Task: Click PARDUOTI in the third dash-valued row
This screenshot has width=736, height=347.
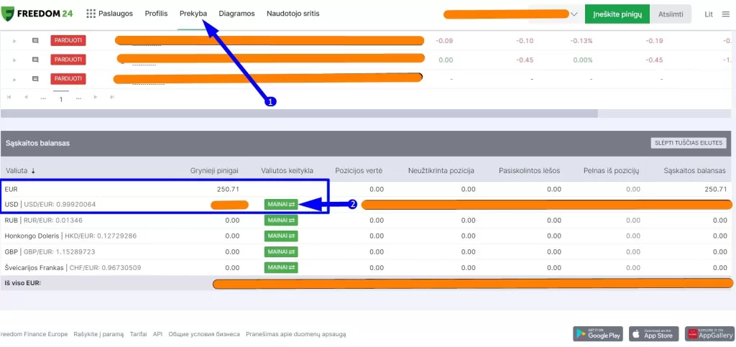Action: pyautogui.click(x=68, y=78)
